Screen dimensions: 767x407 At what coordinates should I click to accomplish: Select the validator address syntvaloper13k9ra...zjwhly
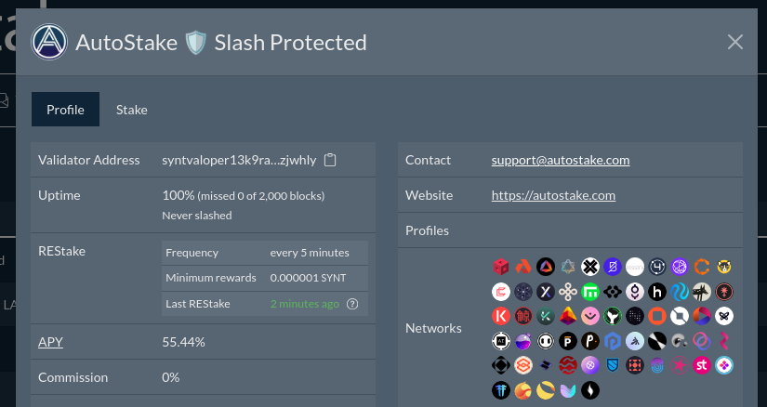tap(239, 160)
